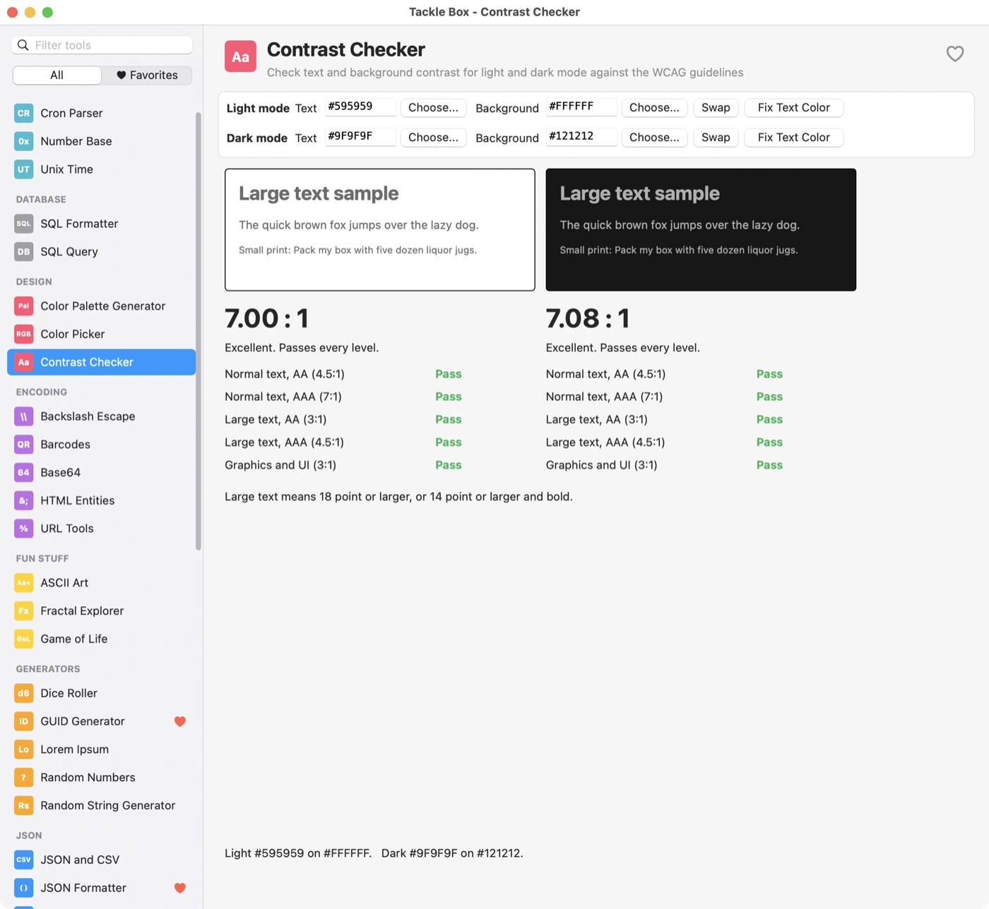Image resolution: width=989 pixels, height=909 pixels.
Task: Switch to the Favorites filter
Action: [x=147, y=76]
